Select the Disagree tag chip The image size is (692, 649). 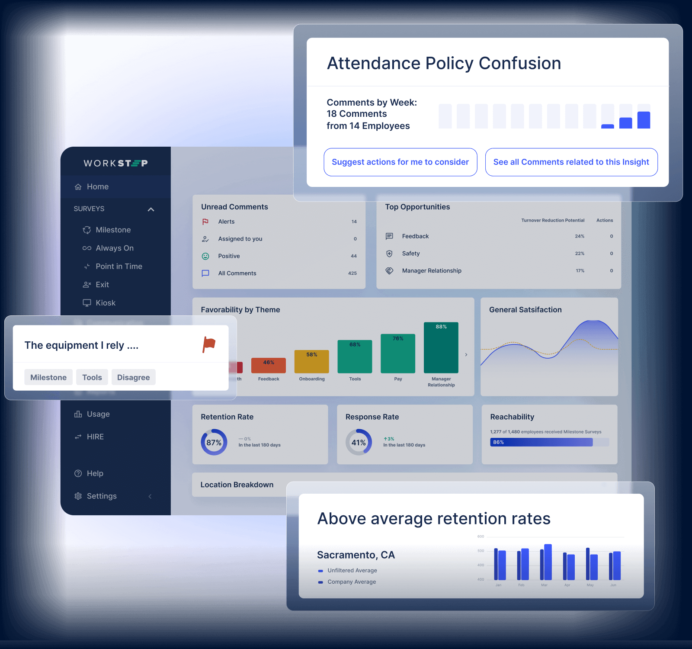[133, 377]
